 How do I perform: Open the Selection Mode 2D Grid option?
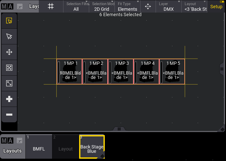102,6
